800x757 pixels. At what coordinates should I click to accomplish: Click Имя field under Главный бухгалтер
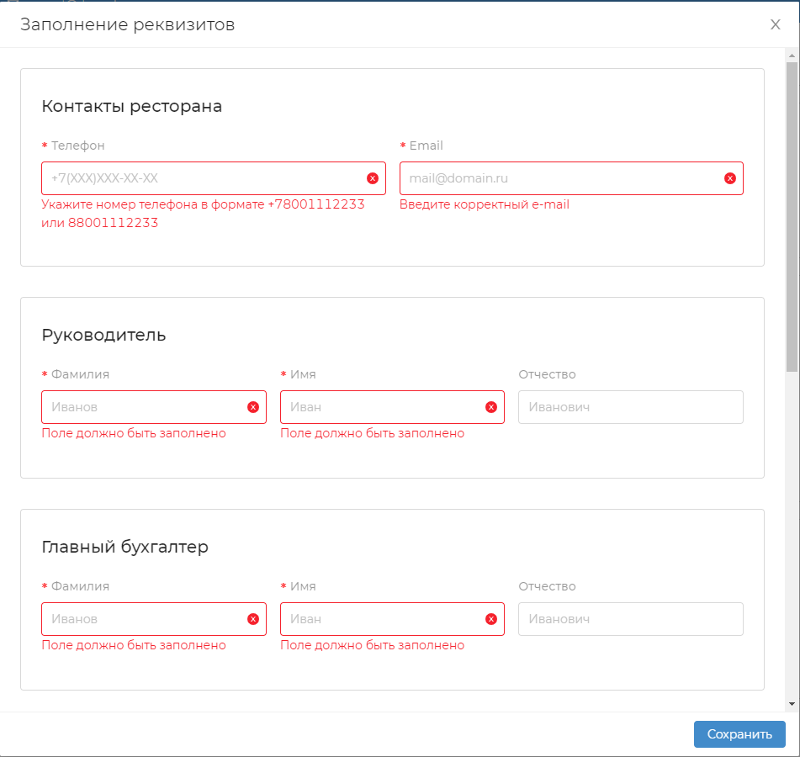[383, 619]
